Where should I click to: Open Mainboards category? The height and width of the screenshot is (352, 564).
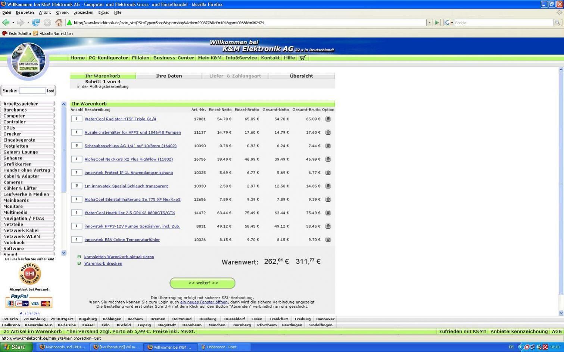16,200
